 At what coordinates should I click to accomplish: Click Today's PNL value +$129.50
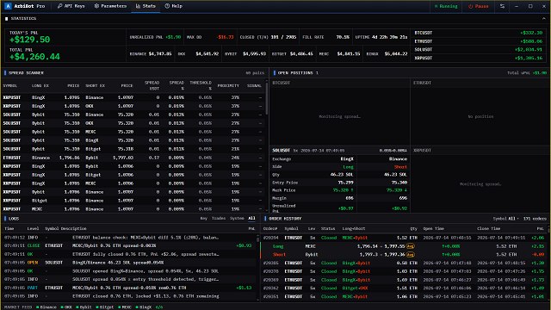coord(29,40)
